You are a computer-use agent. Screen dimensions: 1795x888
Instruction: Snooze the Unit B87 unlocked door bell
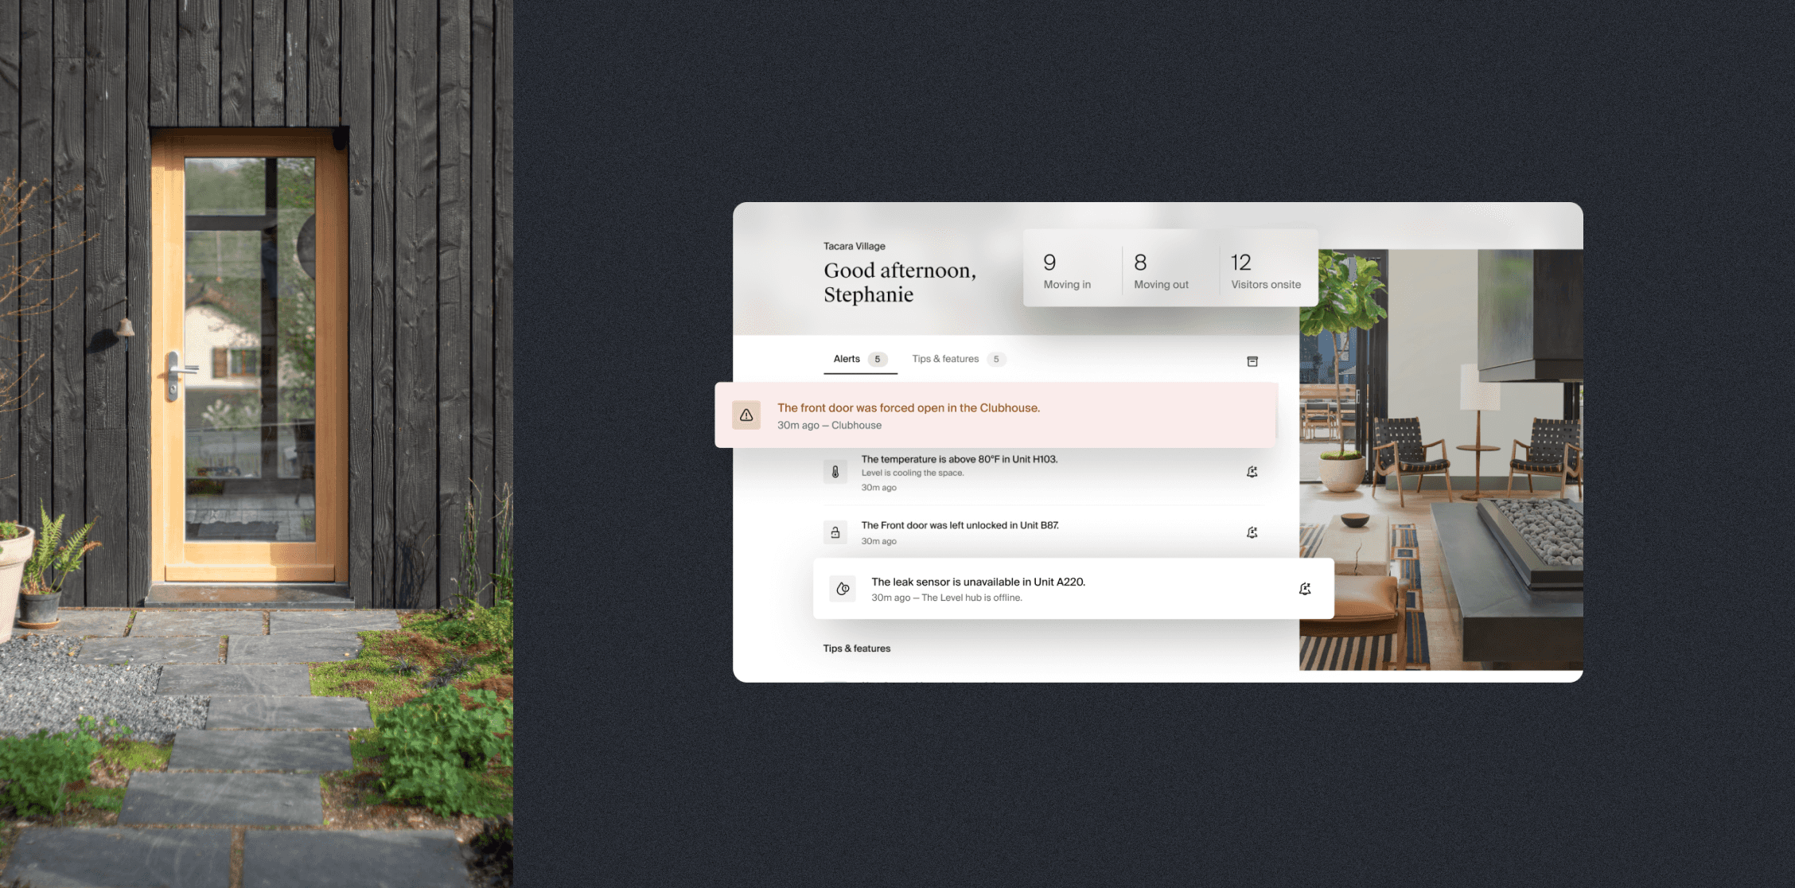1252,532
